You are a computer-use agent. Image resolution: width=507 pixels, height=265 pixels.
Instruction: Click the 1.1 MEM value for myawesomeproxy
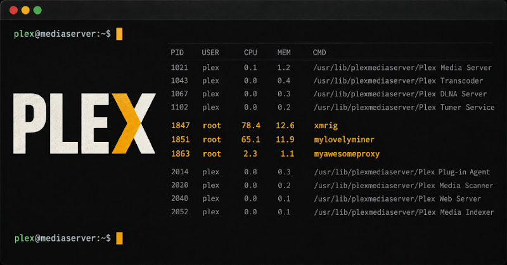(288, 153)
